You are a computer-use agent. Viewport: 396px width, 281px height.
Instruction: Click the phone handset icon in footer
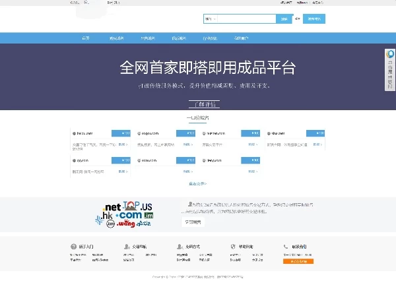(286, 247)
